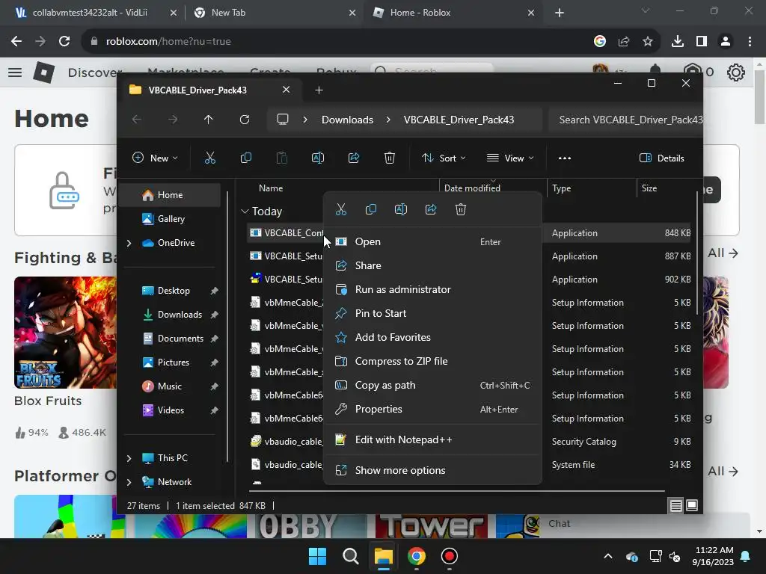
Task: Open Roblox hamburger menu icon
Action: pos(15,72)
